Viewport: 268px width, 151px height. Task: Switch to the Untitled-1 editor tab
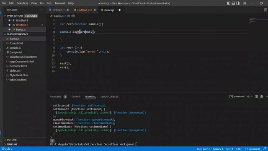coord(59,10)
